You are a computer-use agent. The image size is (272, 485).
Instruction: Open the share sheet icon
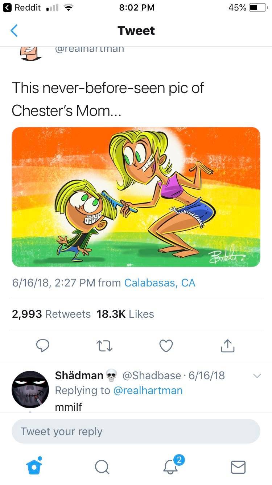tap(227, 346)
